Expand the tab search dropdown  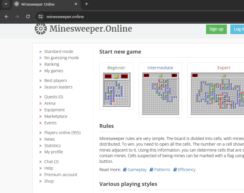(6, 4)
